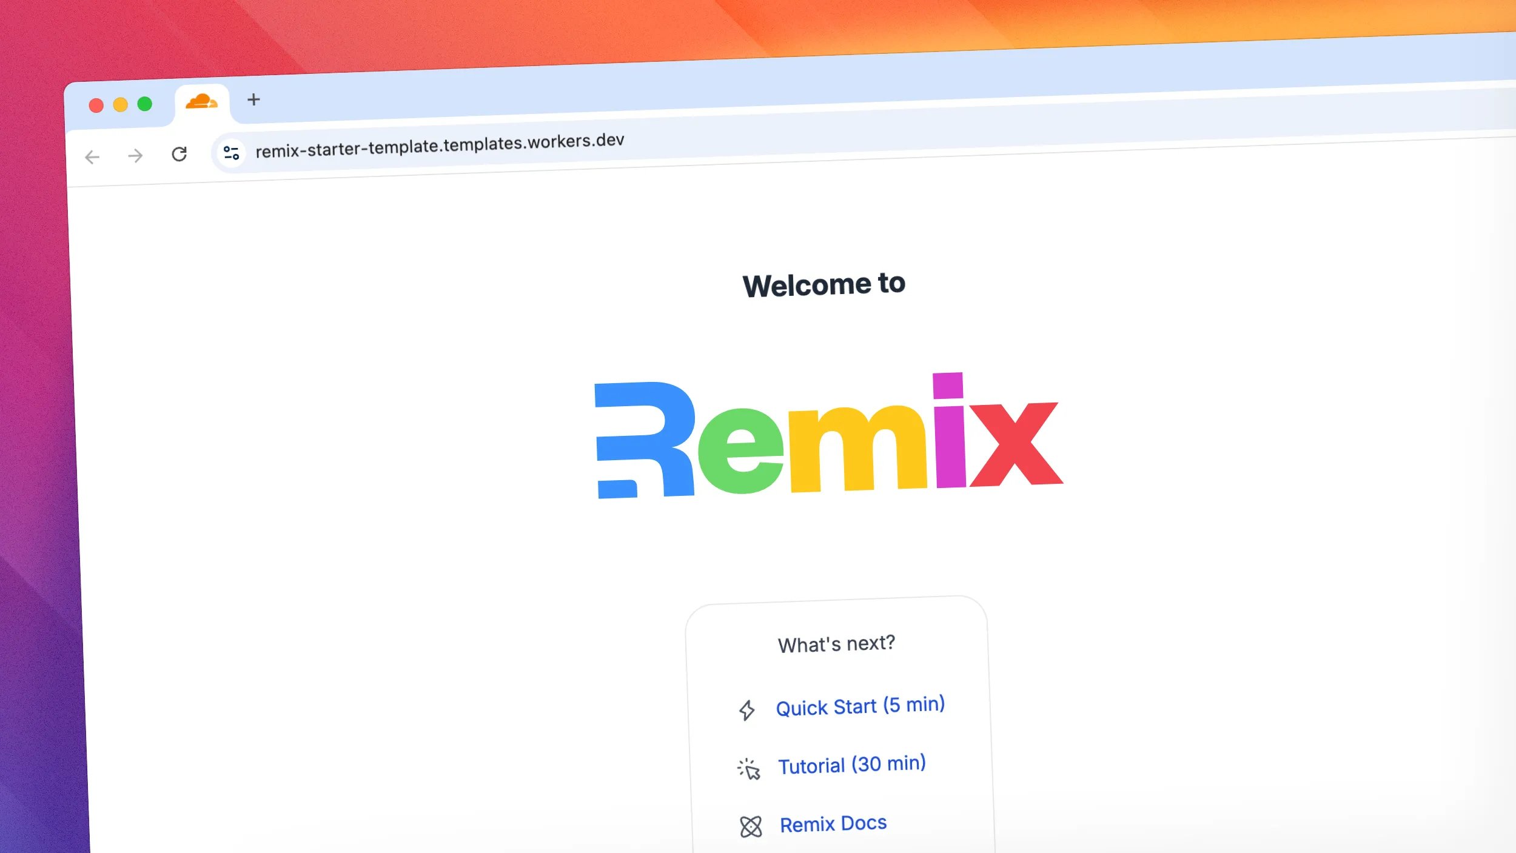Click the colorful Remix logo
This screenshot has height=853, width=1516.
coord(828,436)
